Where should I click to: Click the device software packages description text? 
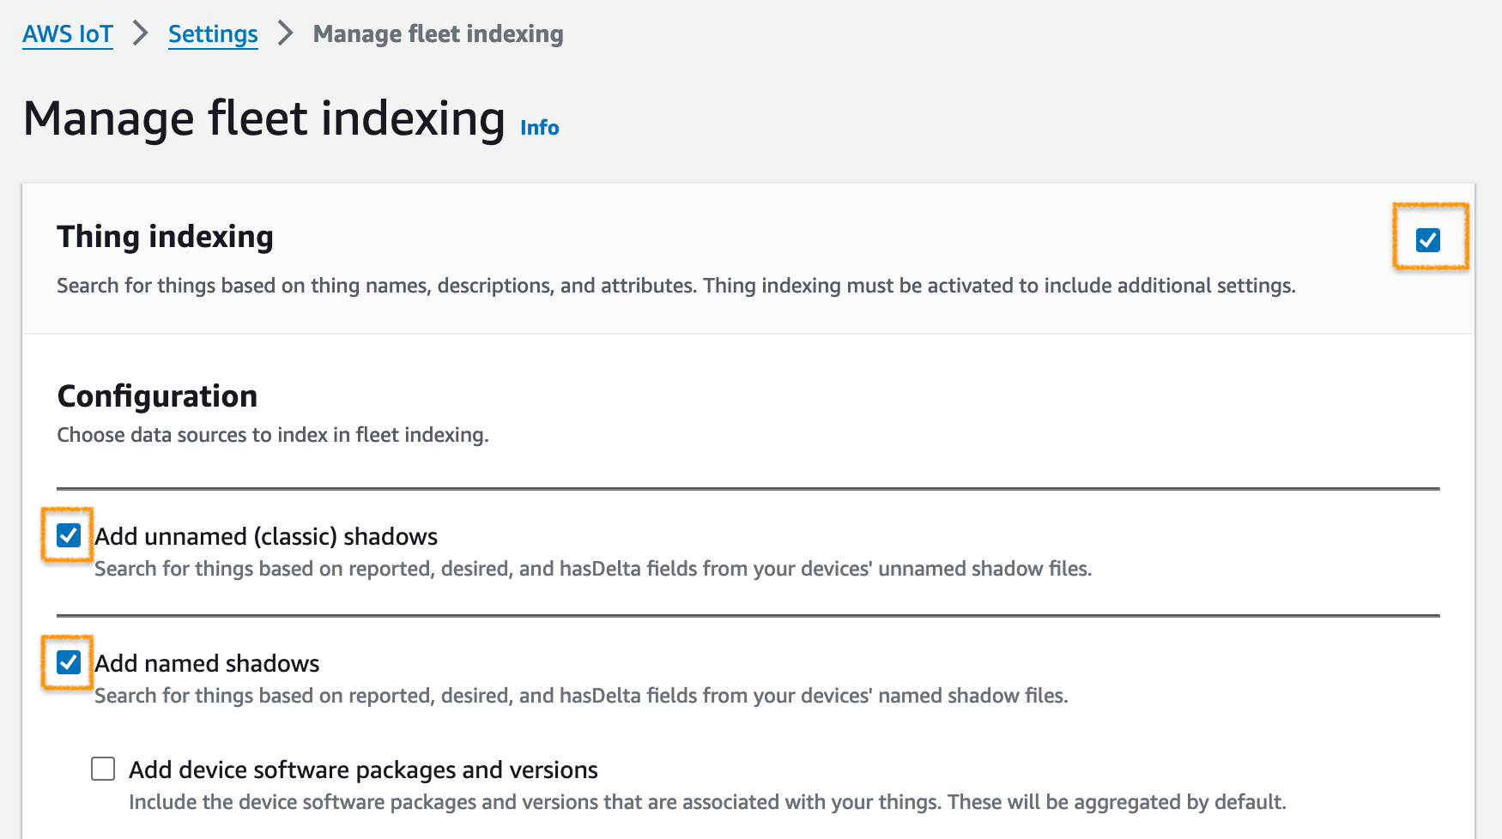706,802
